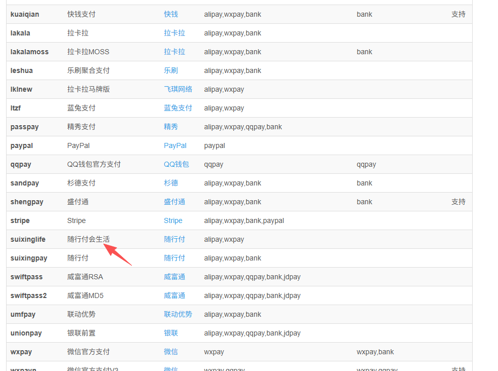This screenshot has width=498, height=371.
Task: Open the 快钱 link in kuaiqian row
Action: pyautogui.click(x=171, y=14)
